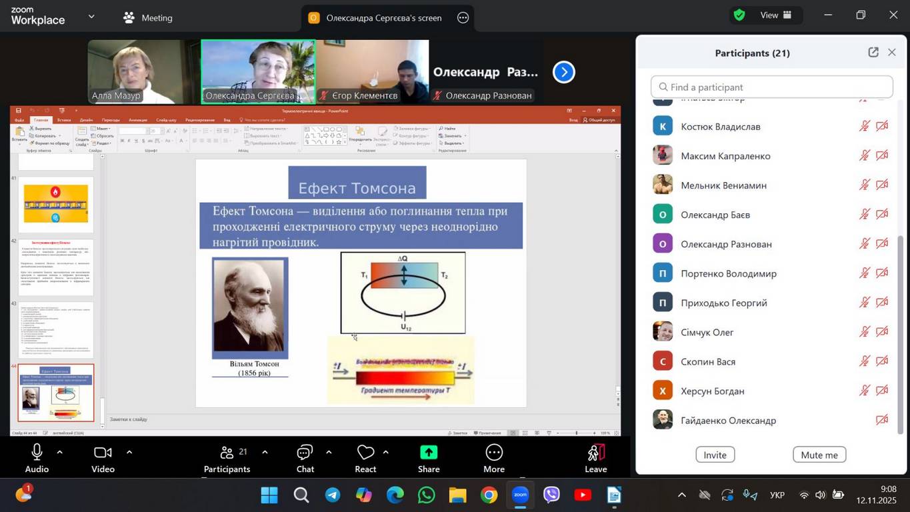Start sharing with the green Share icon

coord(428,453)
